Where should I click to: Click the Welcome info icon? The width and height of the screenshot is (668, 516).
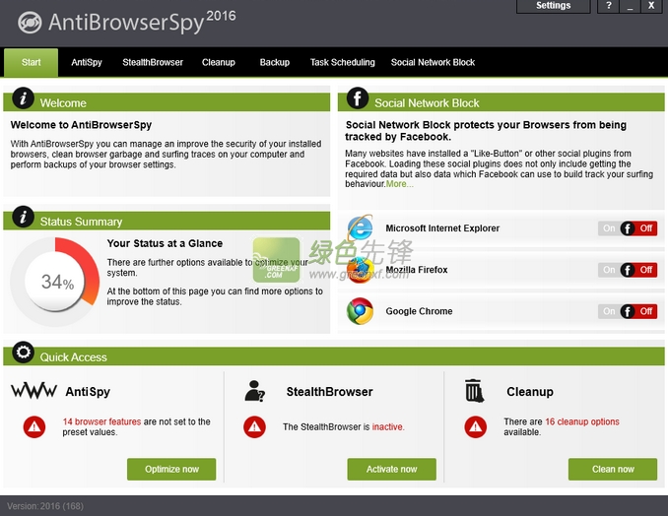[23, 98]
